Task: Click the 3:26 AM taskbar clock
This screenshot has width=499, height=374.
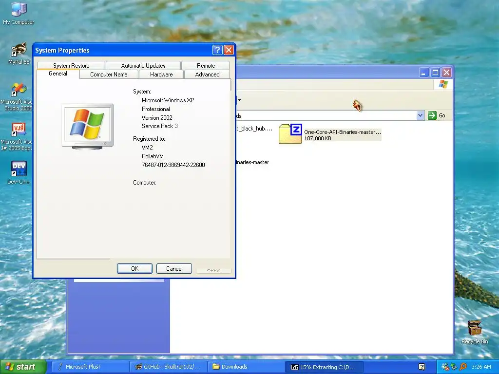Action: click(x=481, y=367)
